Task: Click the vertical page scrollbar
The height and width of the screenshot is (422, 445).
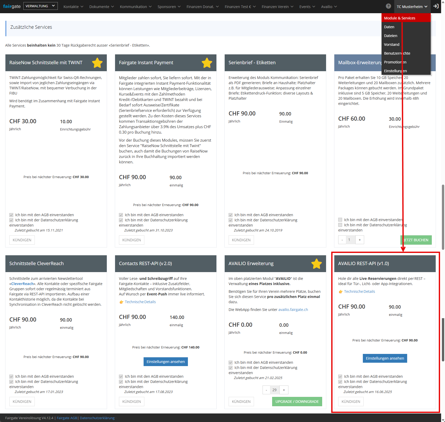Action: pyautogui.click(x=443, y=217)
